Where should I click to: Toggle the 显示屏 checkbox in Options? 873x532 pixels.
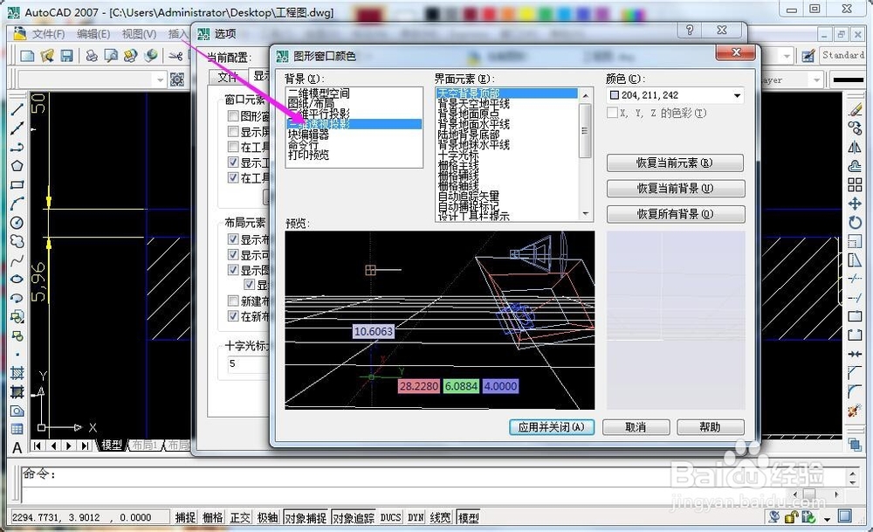pos(233,131)
